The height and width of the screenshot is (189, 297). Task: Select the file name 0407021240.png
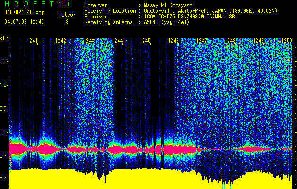click(x=24, y=13)
